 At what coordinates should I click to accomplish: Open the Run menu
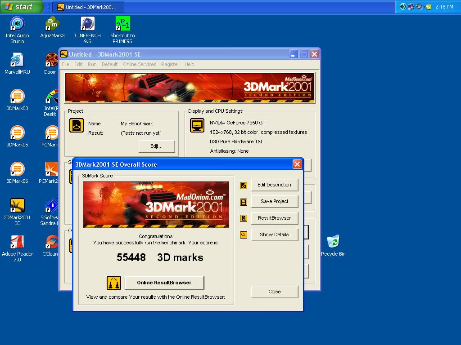(92, 64)
